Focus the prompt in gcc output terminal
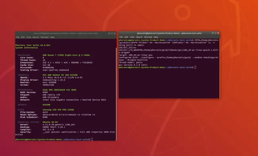This screenshot has width=258, height=156. (195, 67)
